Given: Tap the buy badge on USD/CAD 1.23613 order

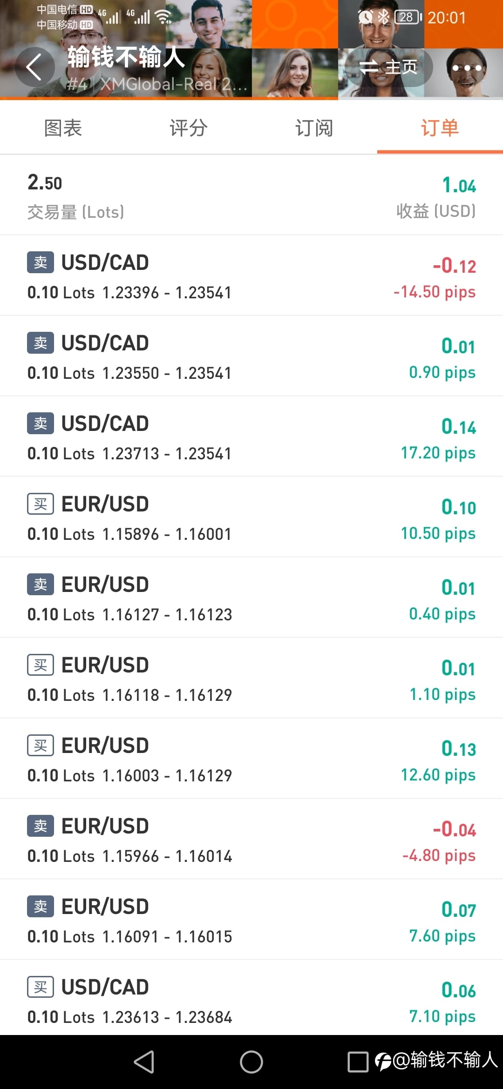Looking at the screenshot, I should tap(41, 987).
